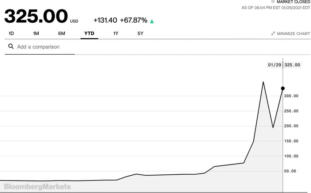
Task: Click the 01/29 date tooltip label
Action: pos(275,65)
